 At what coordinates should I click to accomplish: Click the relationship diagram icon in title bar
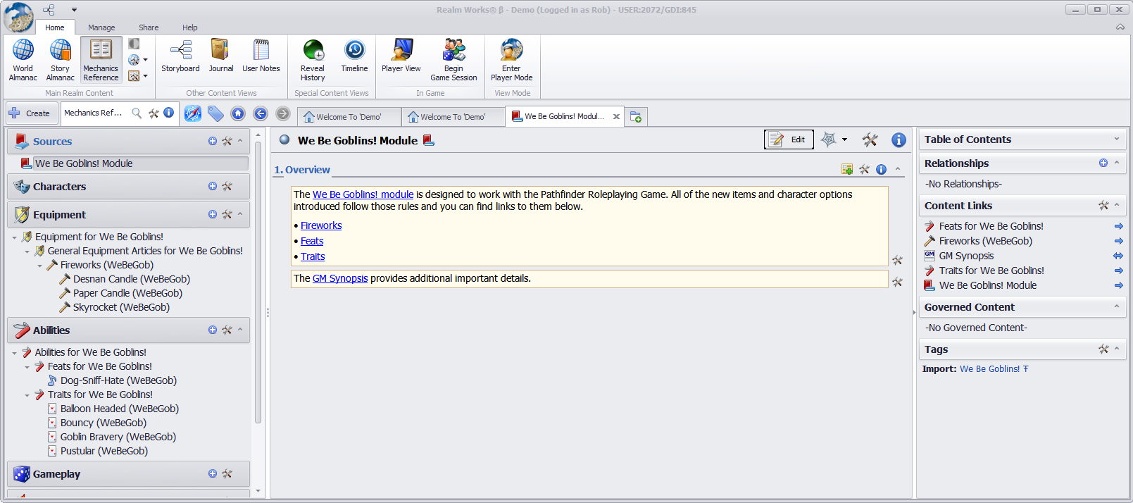pyautogui.click(x=49, y=10)
